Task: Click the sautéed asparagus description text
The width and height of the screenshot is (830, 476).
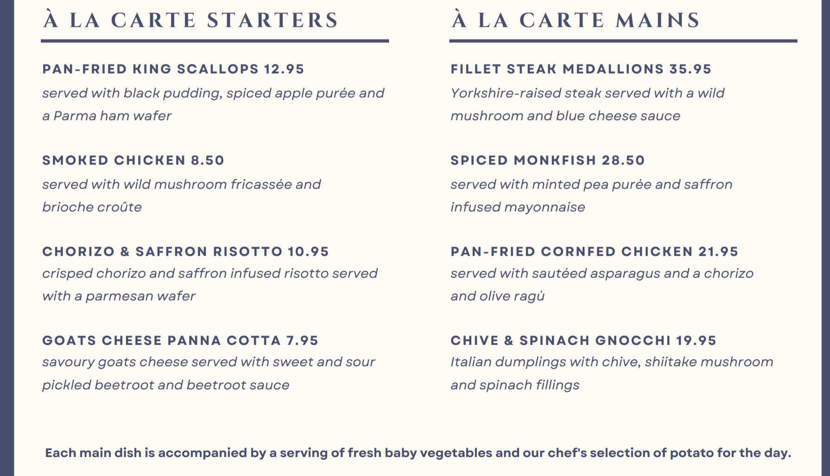Action: pyautogui.click(x=602, y=284)
